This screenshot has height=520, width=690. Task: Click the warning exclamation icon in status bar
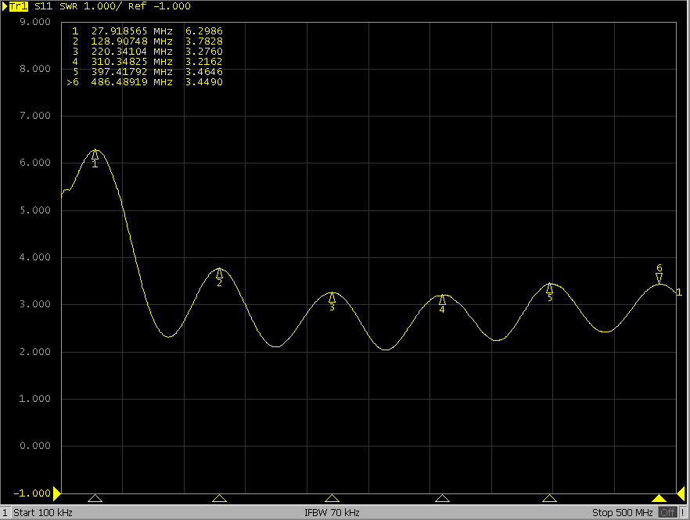coord(684,512)
